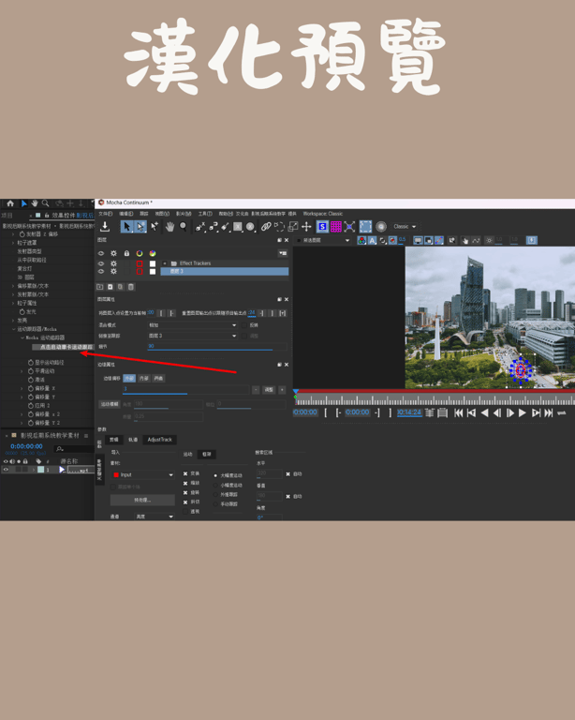575x720 pixels.
Task: Toggle gear processing cog on Effect Trackers row
Action: (x=113, y=263)
